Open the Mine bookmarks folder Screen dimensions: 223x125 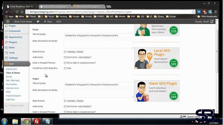(20, 17)
